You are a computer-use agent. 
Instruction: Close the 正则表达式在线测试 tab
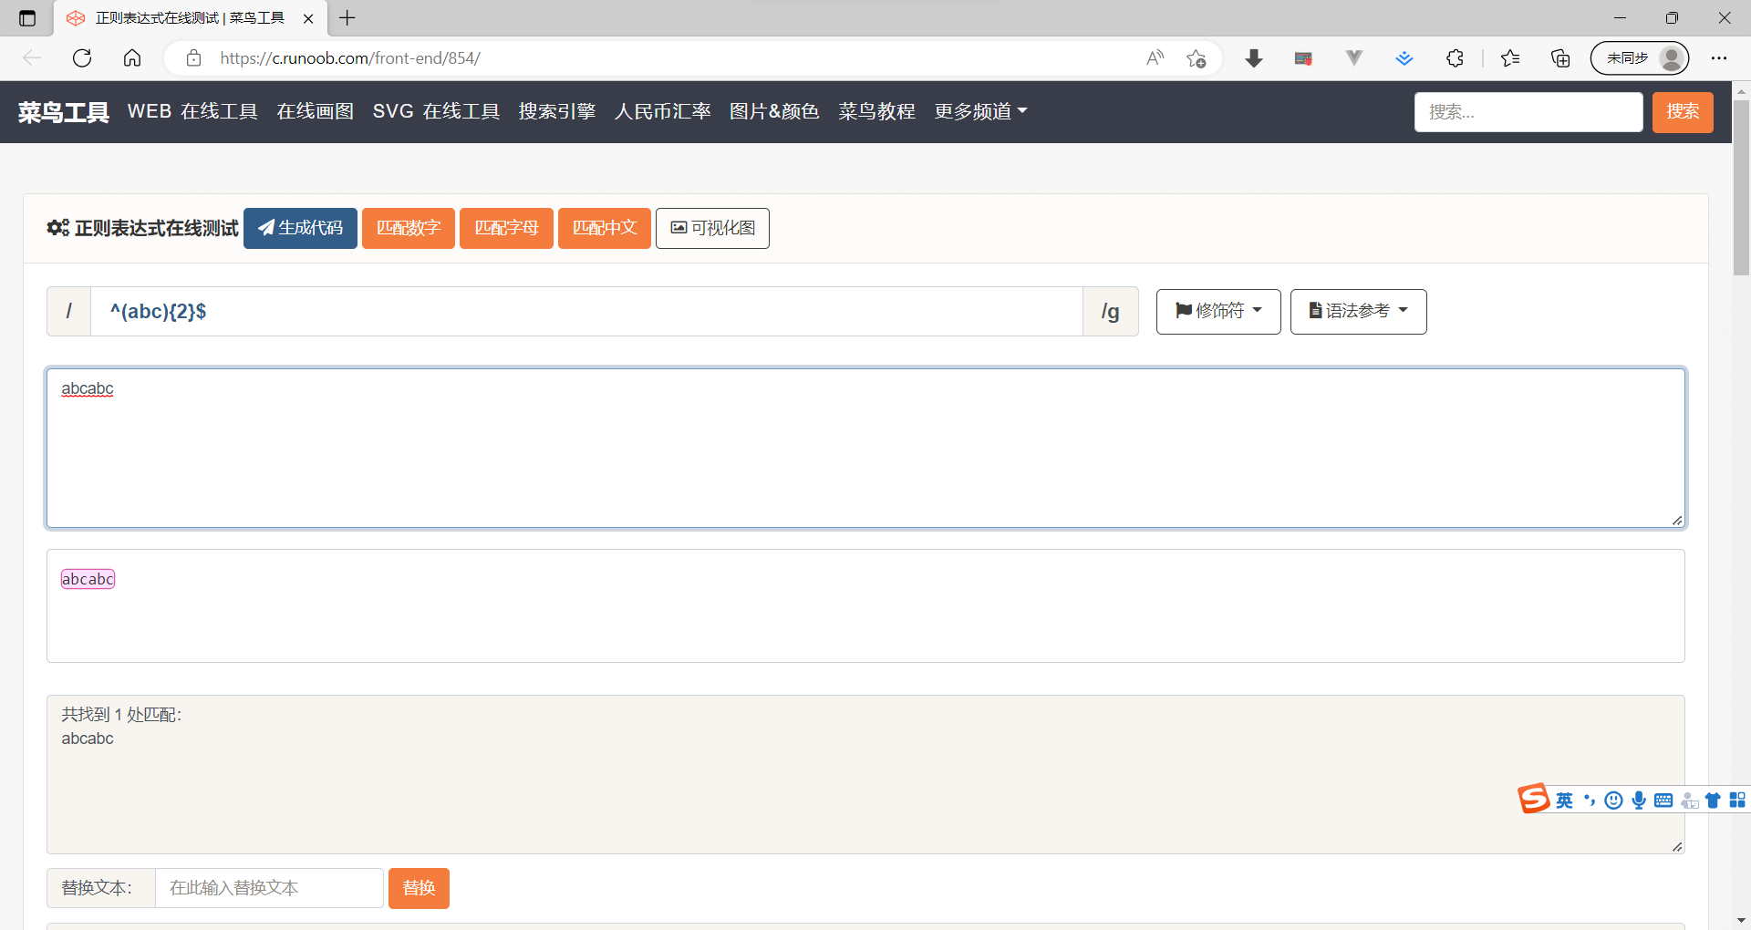(x=308, y=18)
